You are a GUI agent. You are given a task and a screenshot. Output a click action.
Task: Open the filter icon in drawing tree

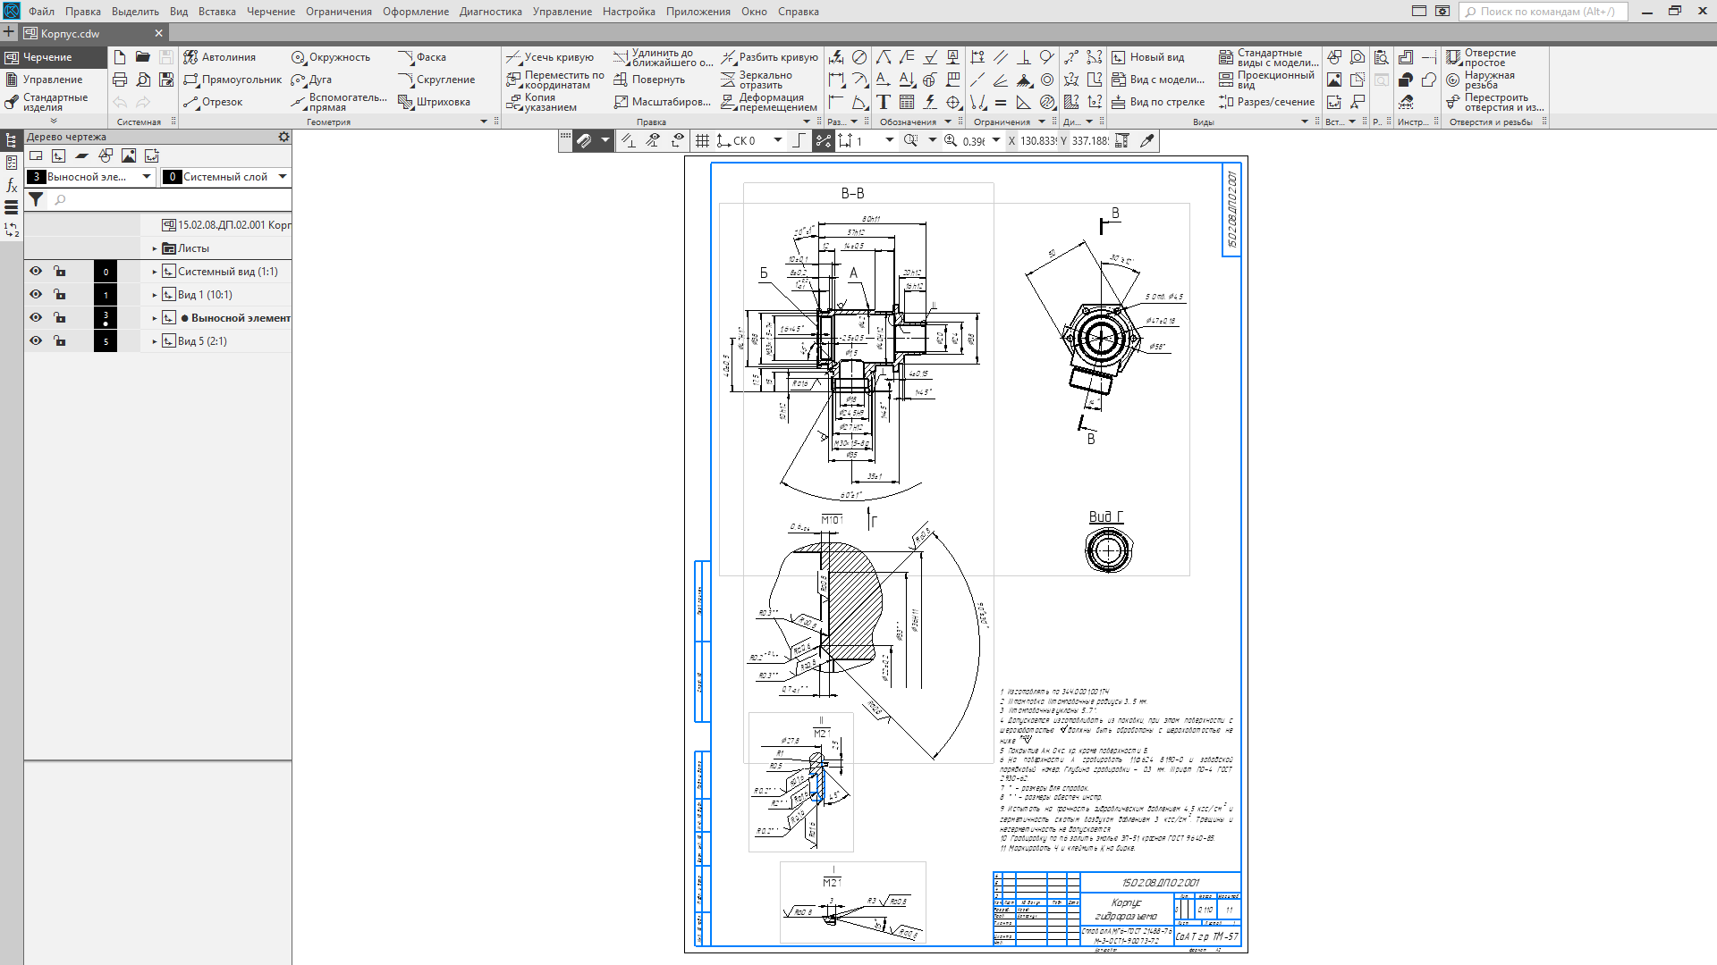(x=36, y=200)
